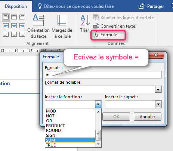Align cell content top center
The image size is (173, 151).
(14, 17)
